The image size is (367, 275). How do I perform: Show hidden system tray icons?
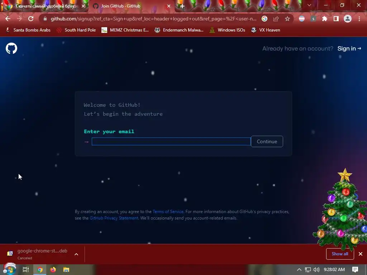[x=299, y=270]
